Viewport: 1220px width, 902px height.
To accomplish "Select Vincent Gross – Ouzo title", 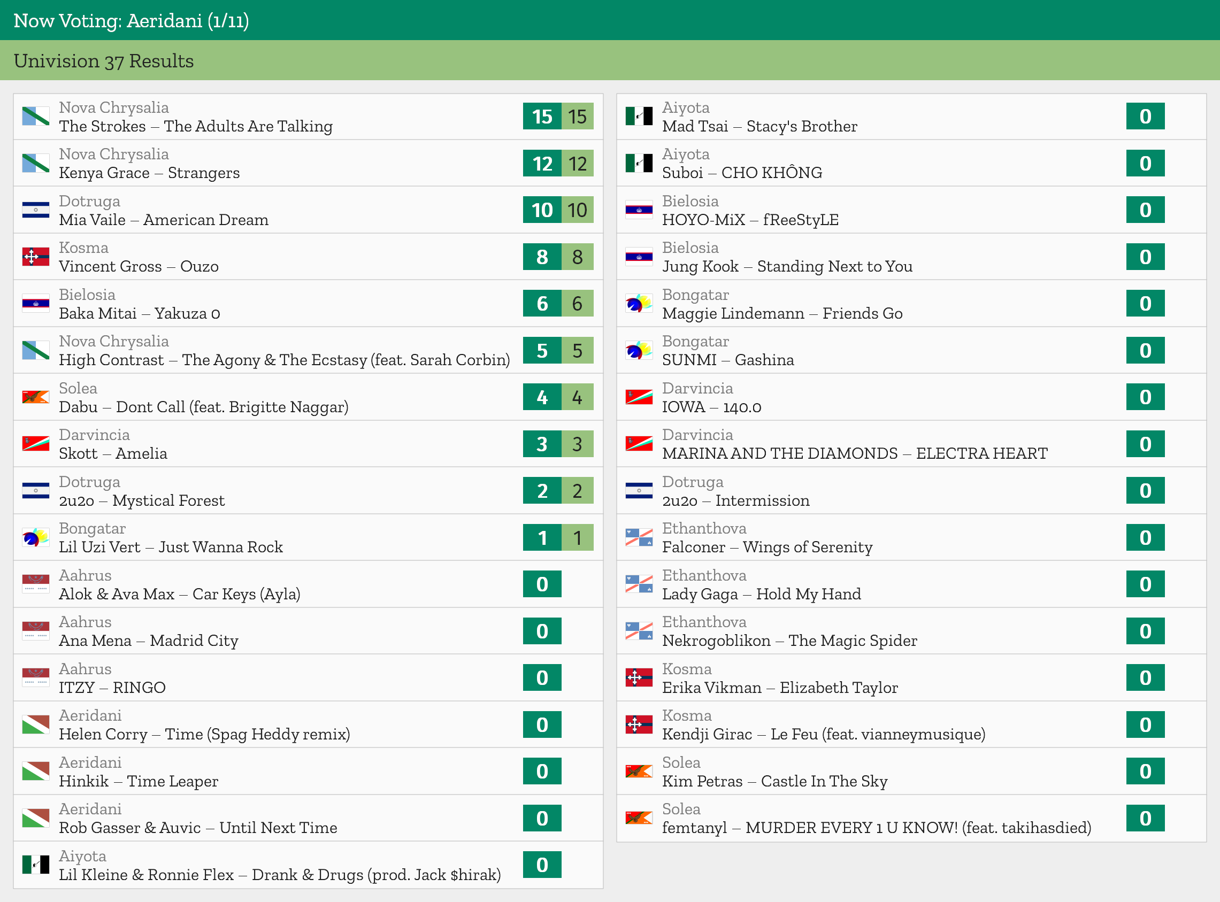I will click(139, 266).
